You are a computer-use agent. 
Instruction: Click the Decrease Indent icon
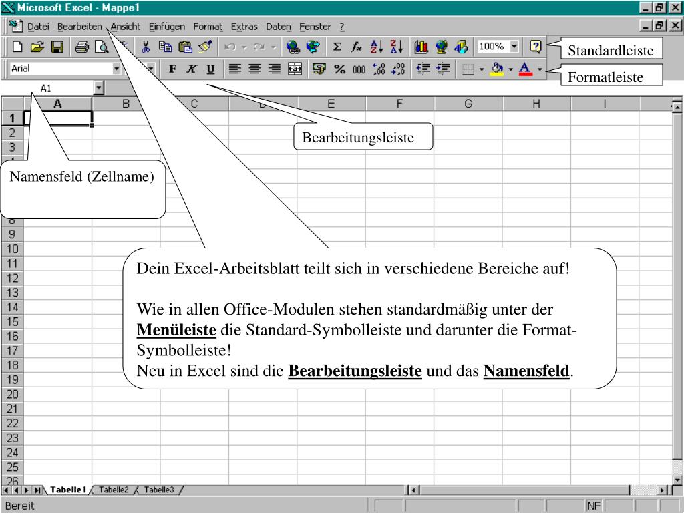tap(423, 69)
